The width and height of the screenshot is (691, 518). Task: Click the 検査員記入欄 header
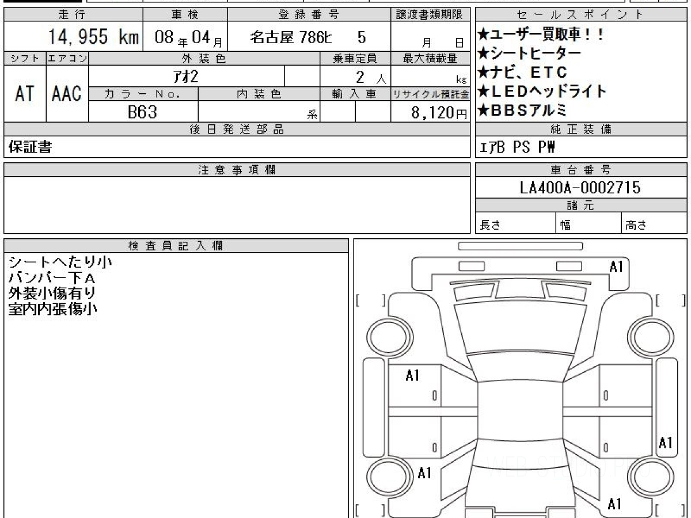(x=176, y=246)
